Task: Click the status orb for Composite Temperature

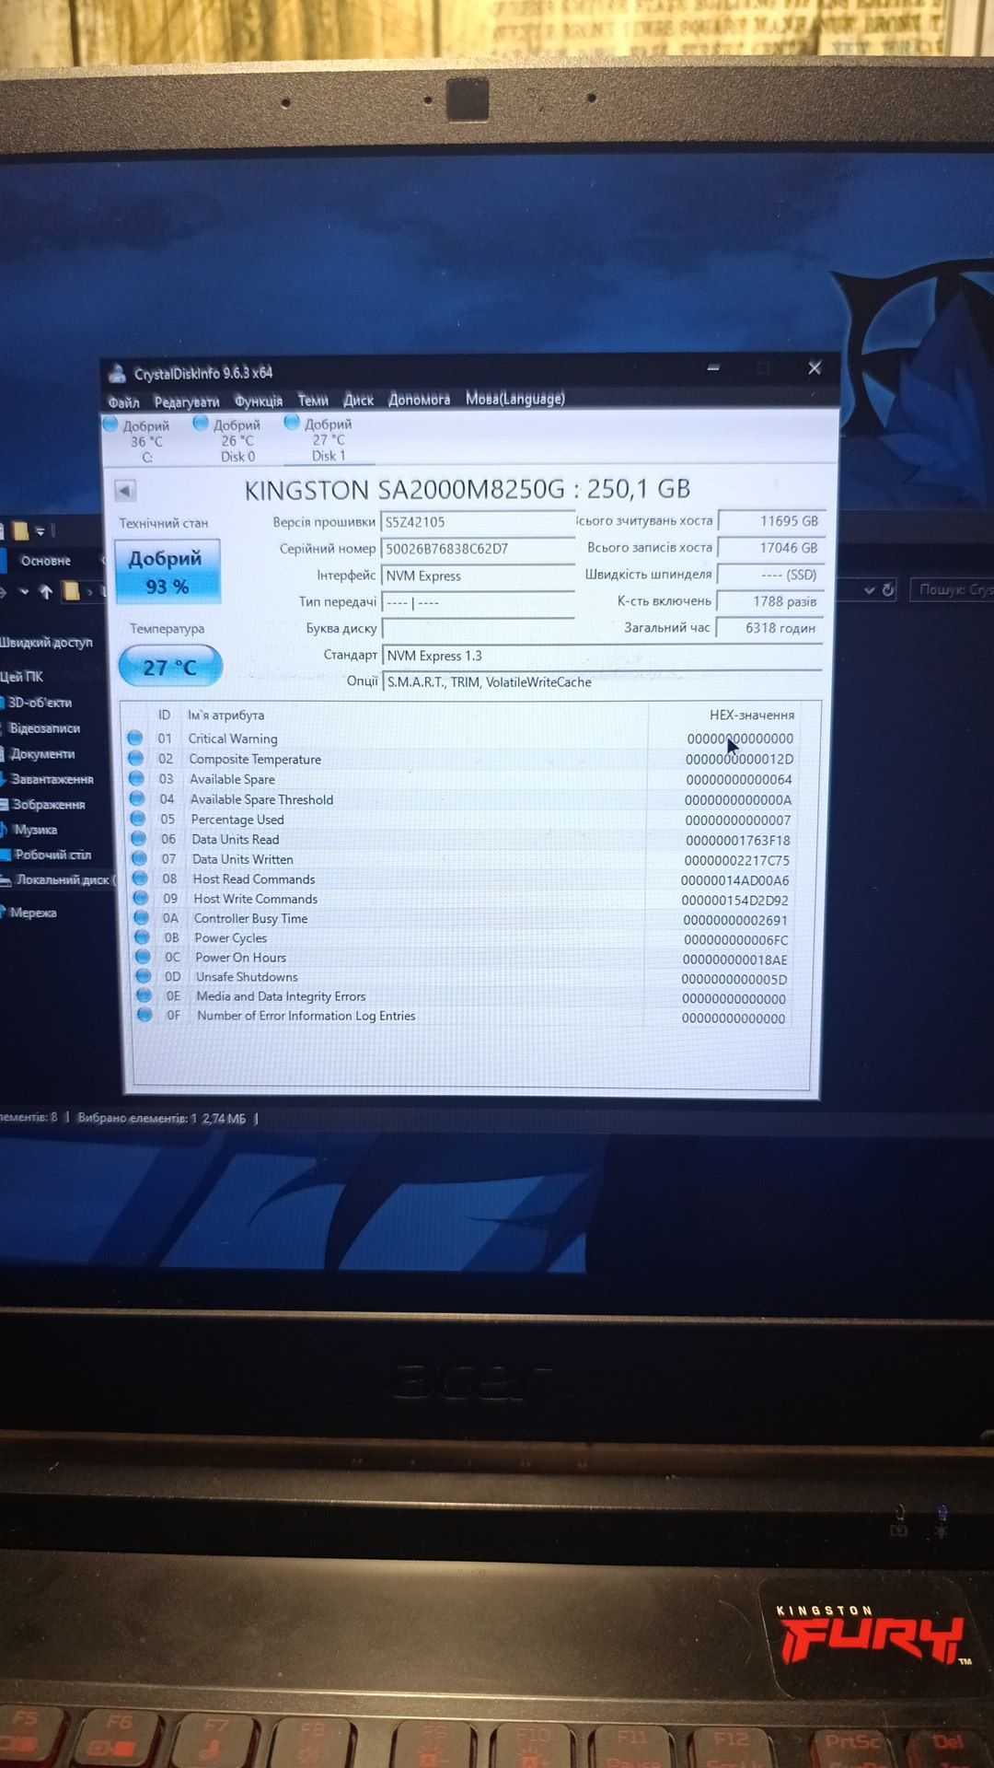Action: click(x=136, y=758)
